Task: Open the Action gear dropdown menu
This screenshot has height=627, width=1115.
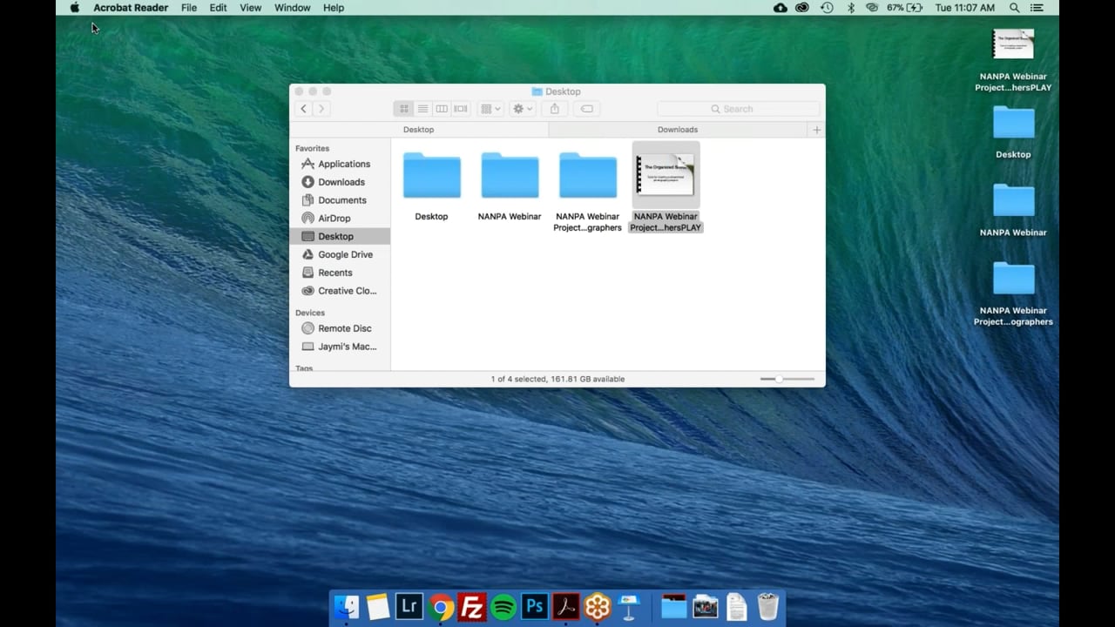Action: [x=523, y=109]
